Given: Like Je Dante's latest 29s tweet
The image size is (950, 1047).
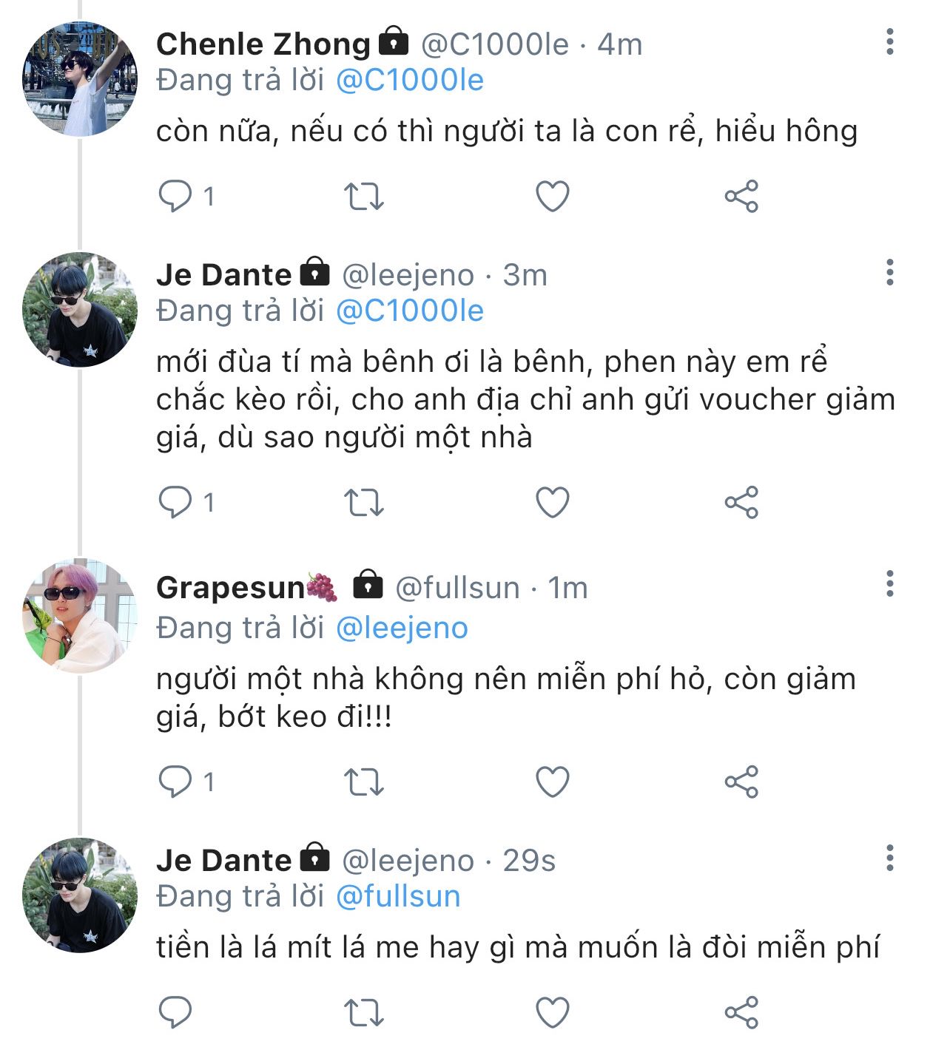Looking at the screenshot, I should [552, 1012].
